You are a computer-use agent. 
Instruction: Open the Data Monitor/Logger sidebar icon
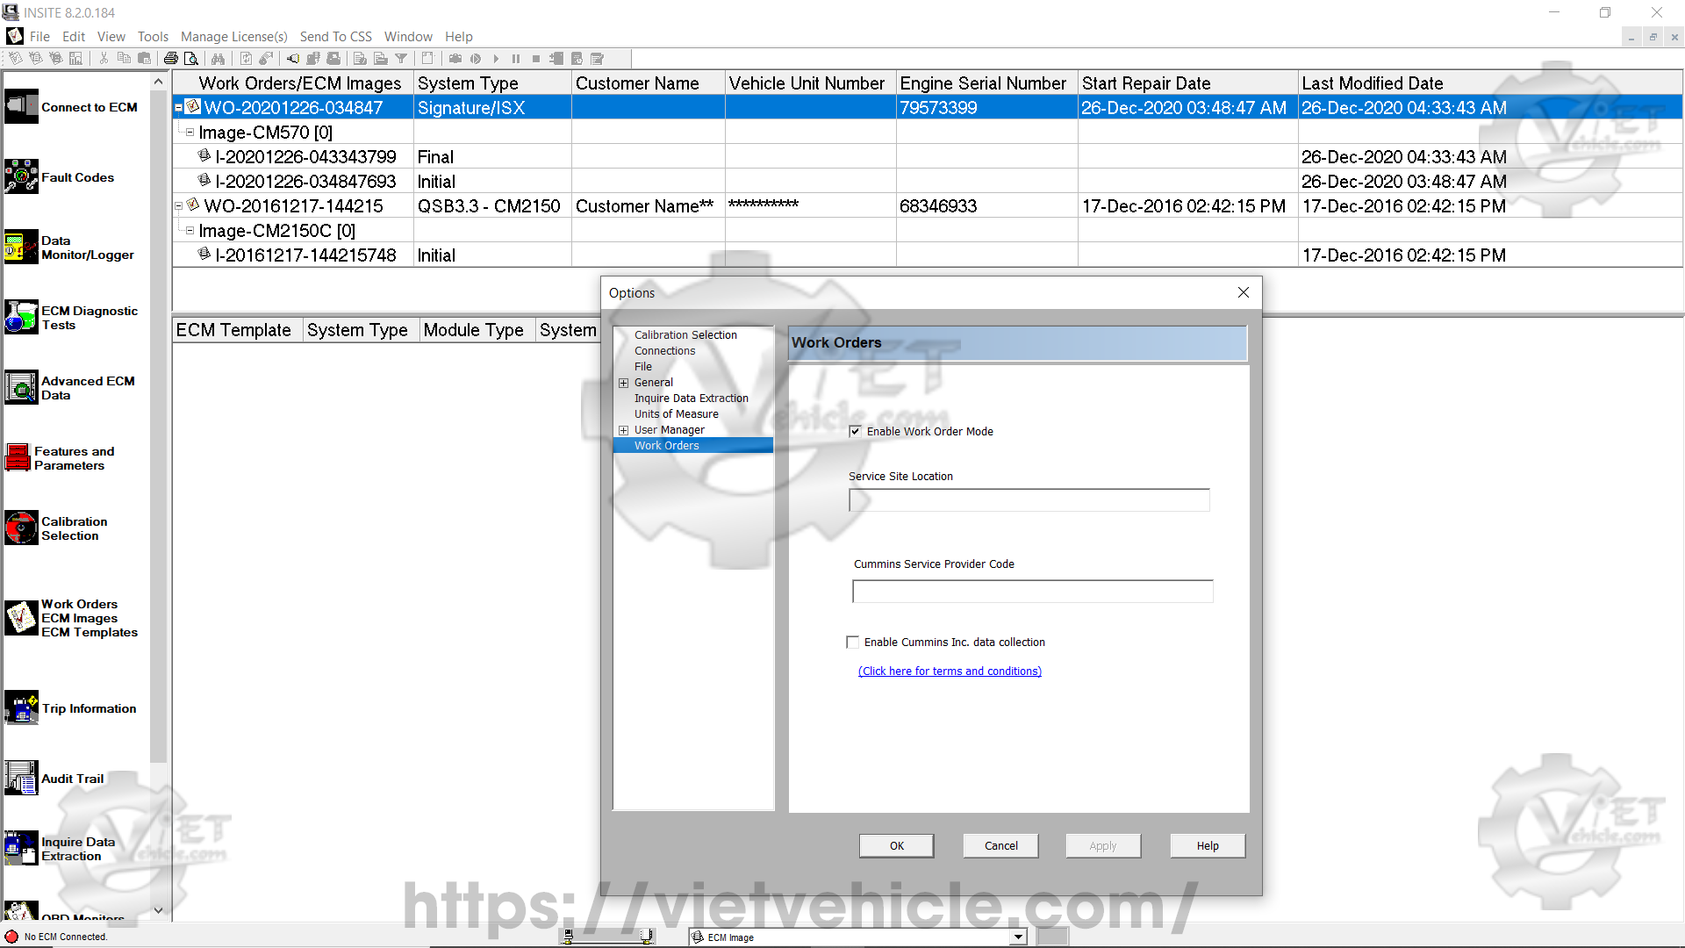pyautogui.click(x=21, y=248)
